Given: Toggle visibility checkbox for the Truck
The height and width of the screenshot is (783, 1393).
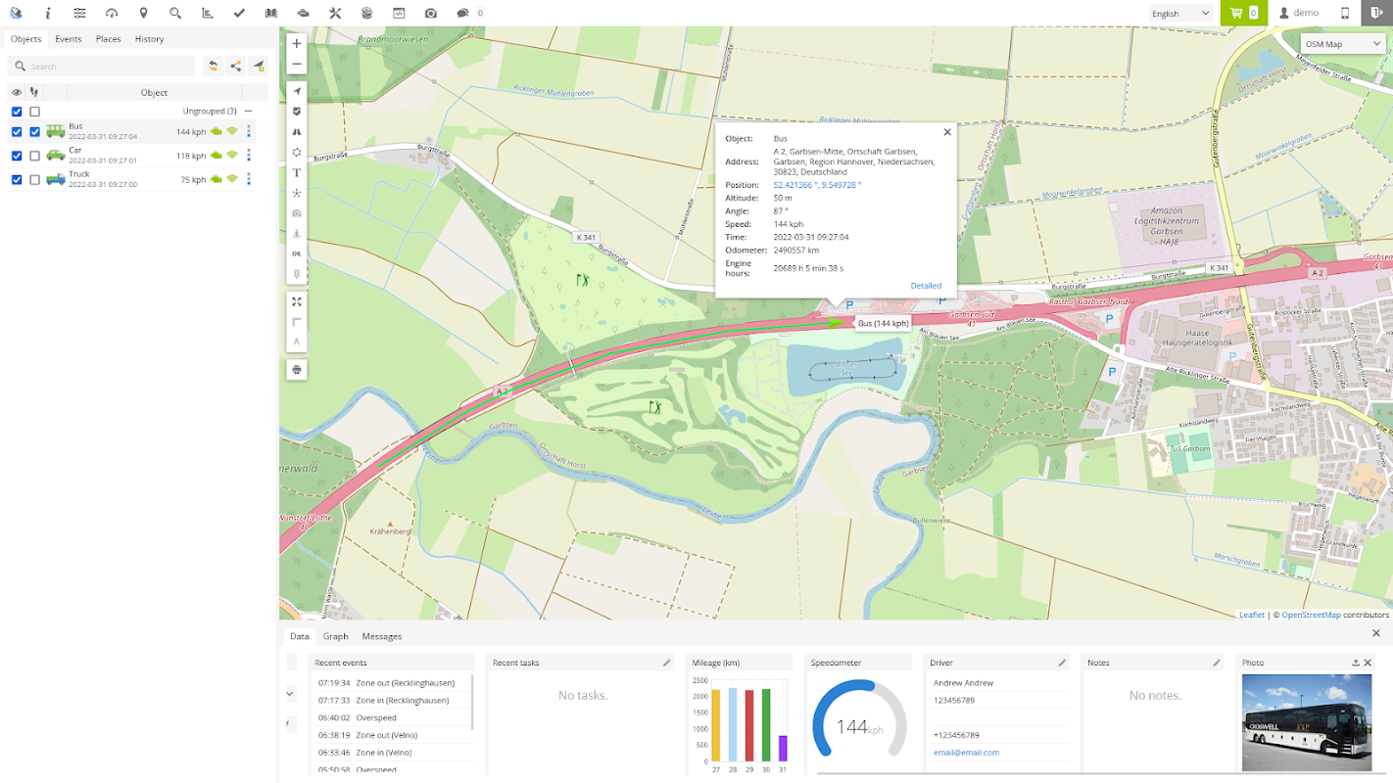Looking at the screenshot, I should 17,179.
